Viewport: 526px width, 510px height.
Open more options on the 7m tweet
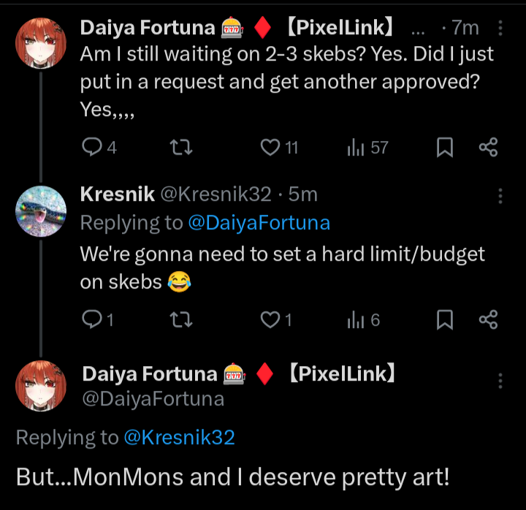click(x=500, y=28)
